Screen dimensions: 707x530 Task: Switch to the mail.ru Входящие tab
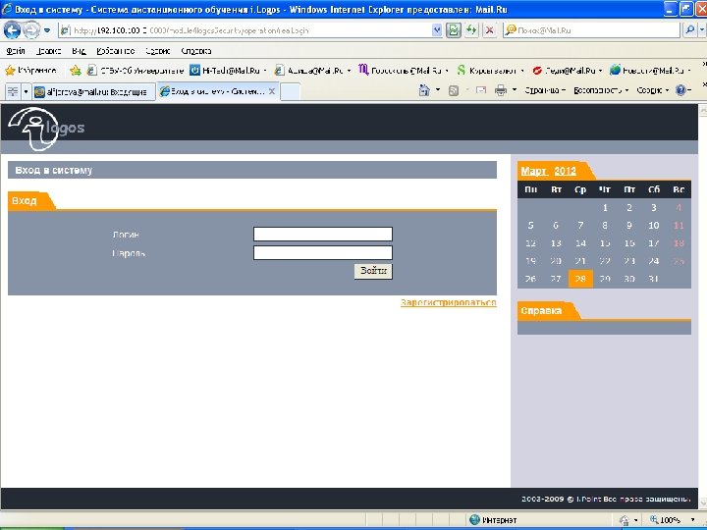pos(94,92)
